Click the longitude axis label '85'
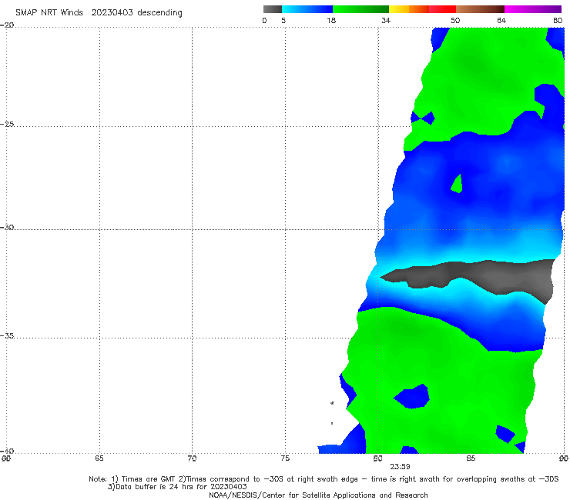 471,458
